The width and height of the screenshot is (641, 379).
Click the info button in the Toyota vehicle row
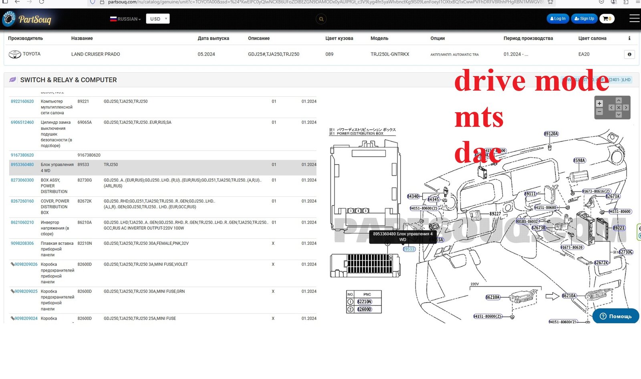[629, 54]
